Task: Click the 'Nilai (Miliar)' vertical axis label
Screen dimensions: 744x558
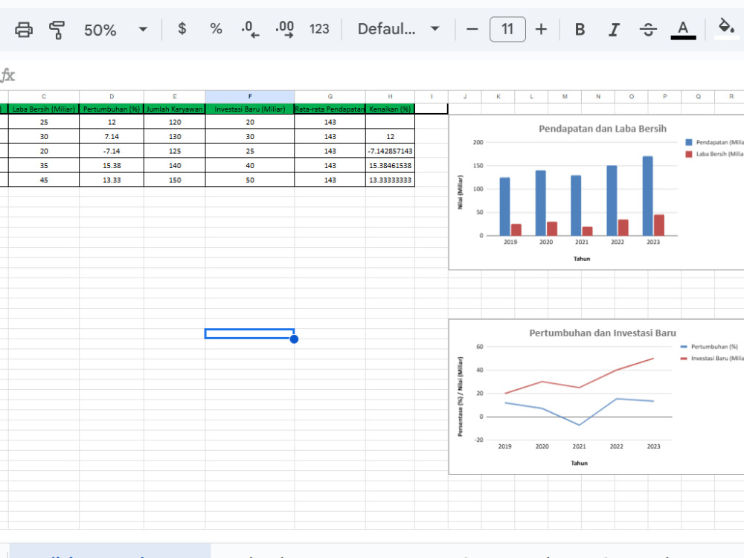Action: pos(460,192)
